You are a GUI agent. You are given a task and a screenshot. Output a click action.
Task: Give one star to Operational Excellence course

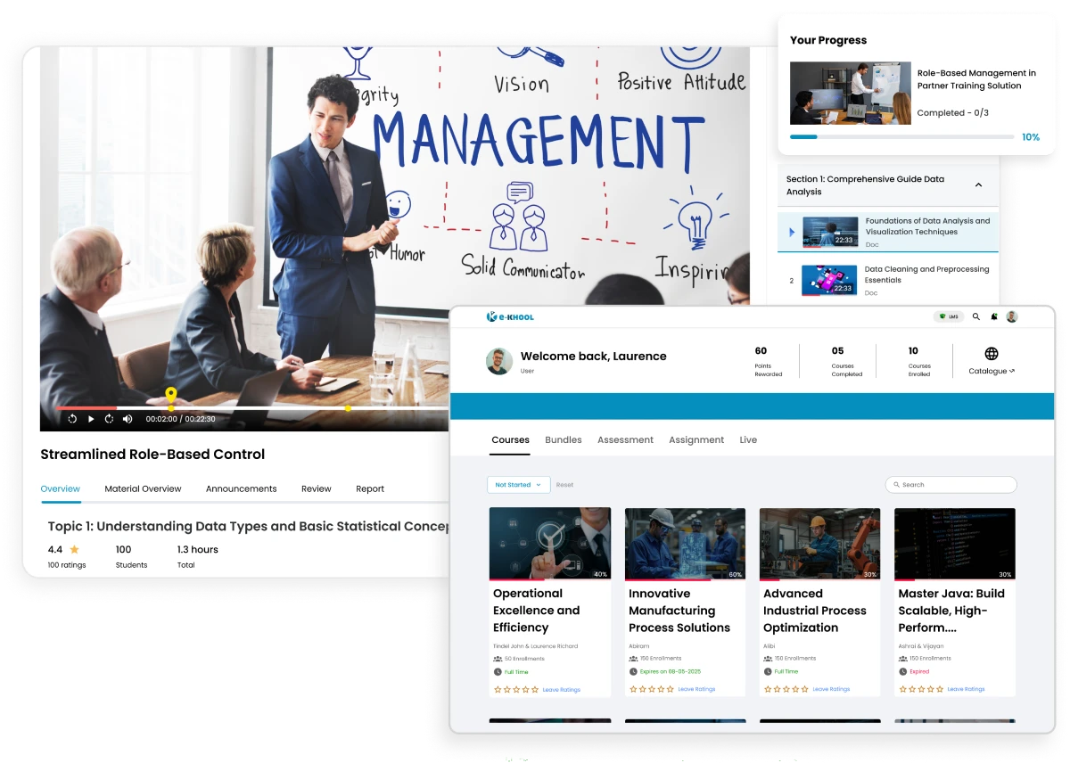click(496, 689)
